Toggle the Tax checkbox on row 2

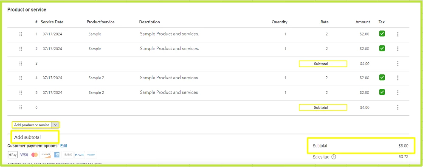[382, 48]
